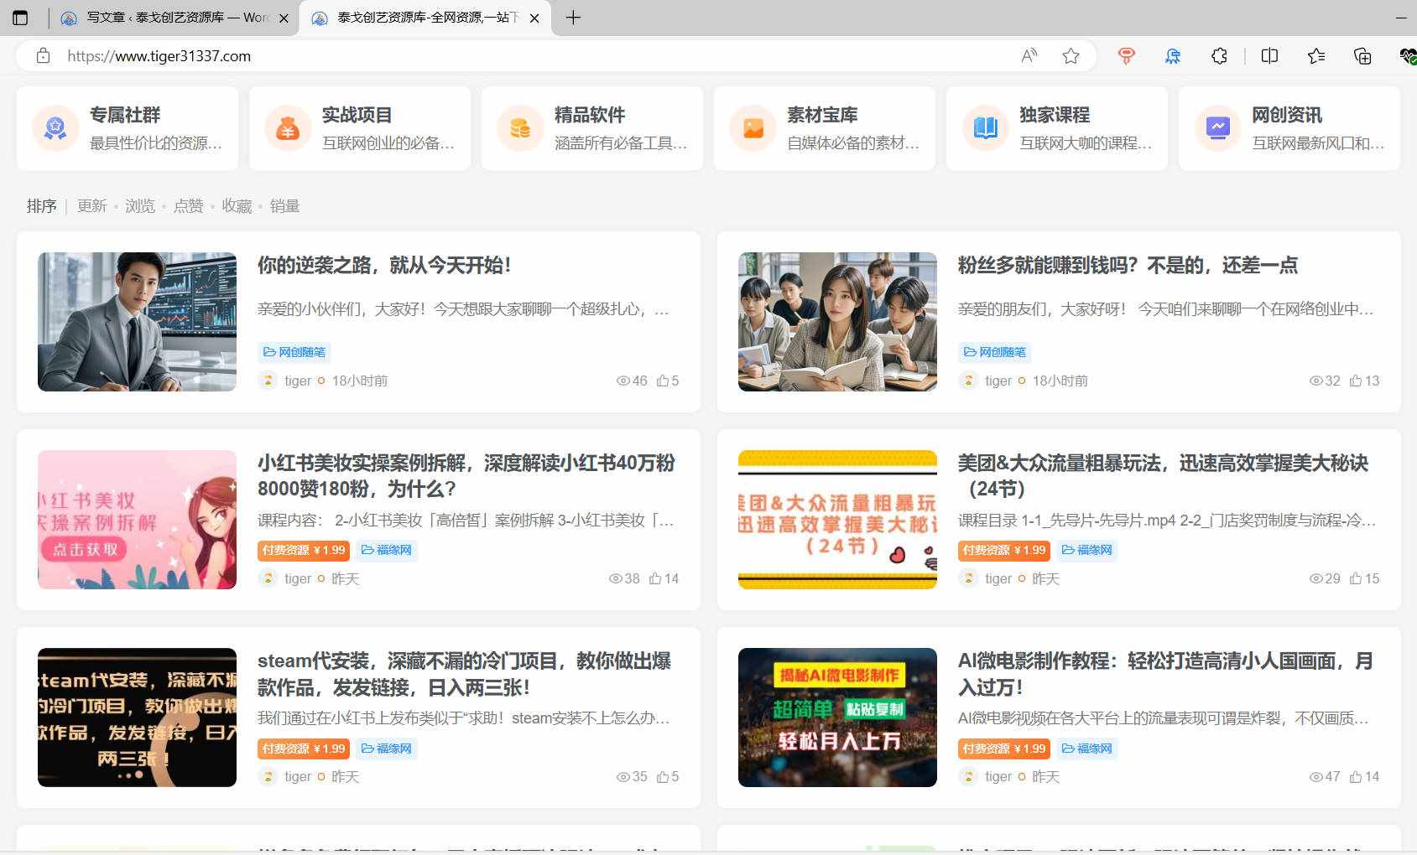Sort posts by 浏览
The width and height of the screenshot is (1417, 855).
tap(140, 206)
